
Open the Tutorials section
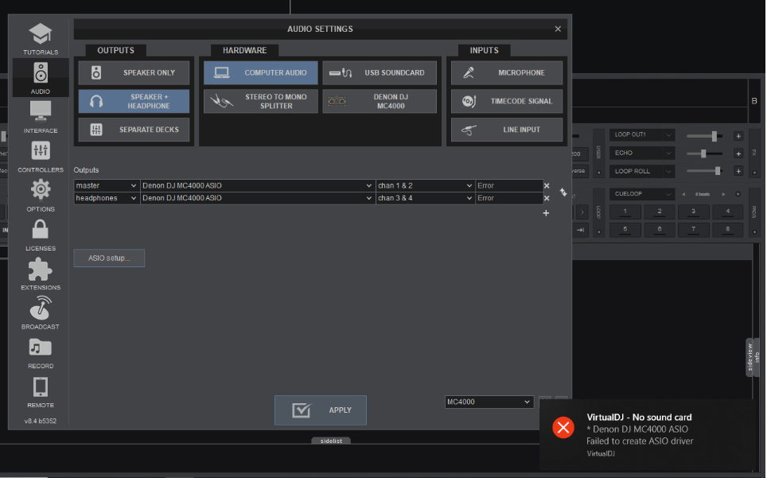click(41, 39)
